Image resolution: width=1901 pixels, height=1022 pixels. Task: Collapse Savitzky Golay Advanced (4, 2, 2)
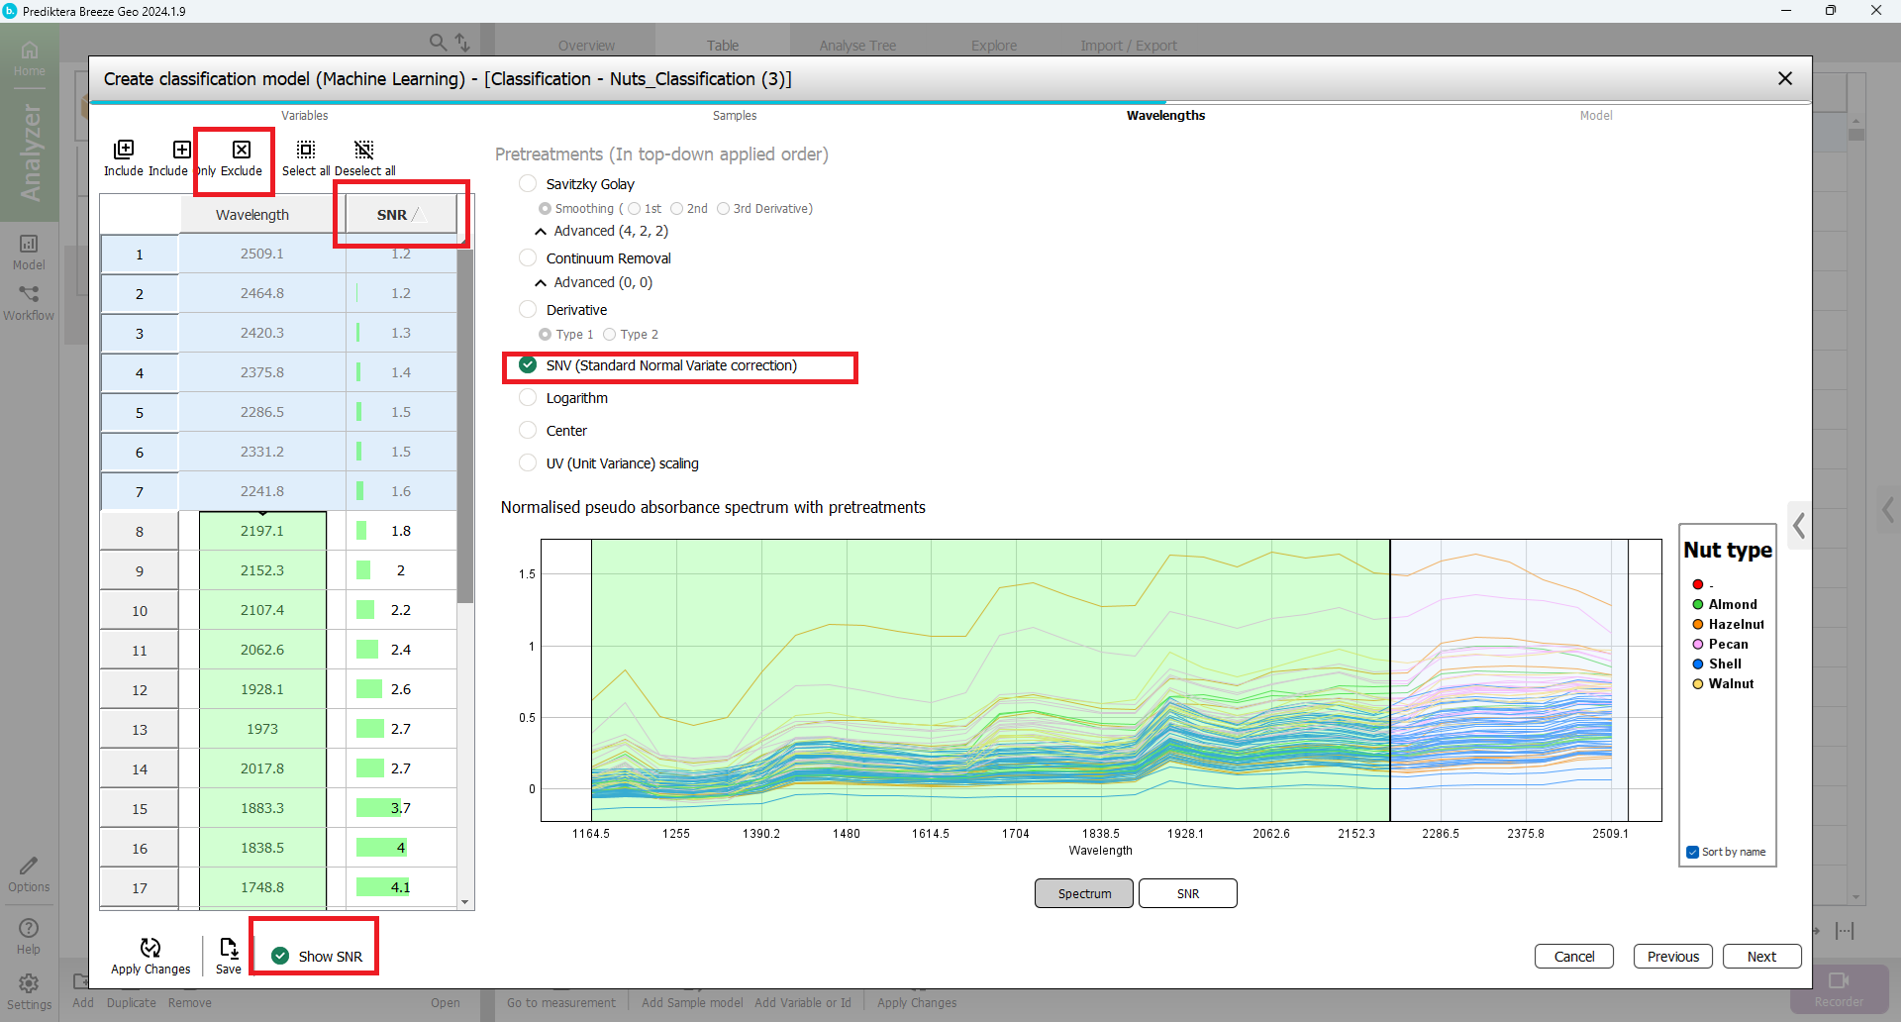tap(541, 232)
